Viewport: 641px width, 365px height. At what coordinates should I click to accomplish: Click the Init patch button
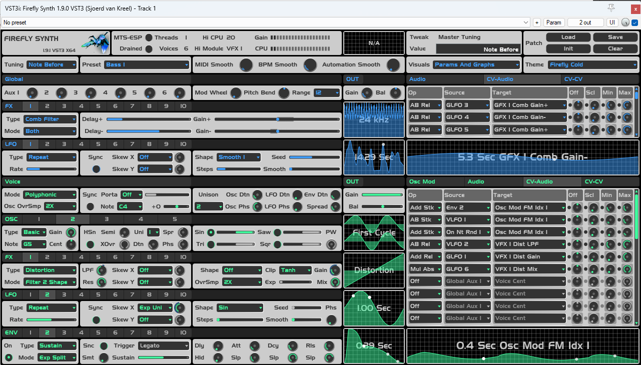568,49
